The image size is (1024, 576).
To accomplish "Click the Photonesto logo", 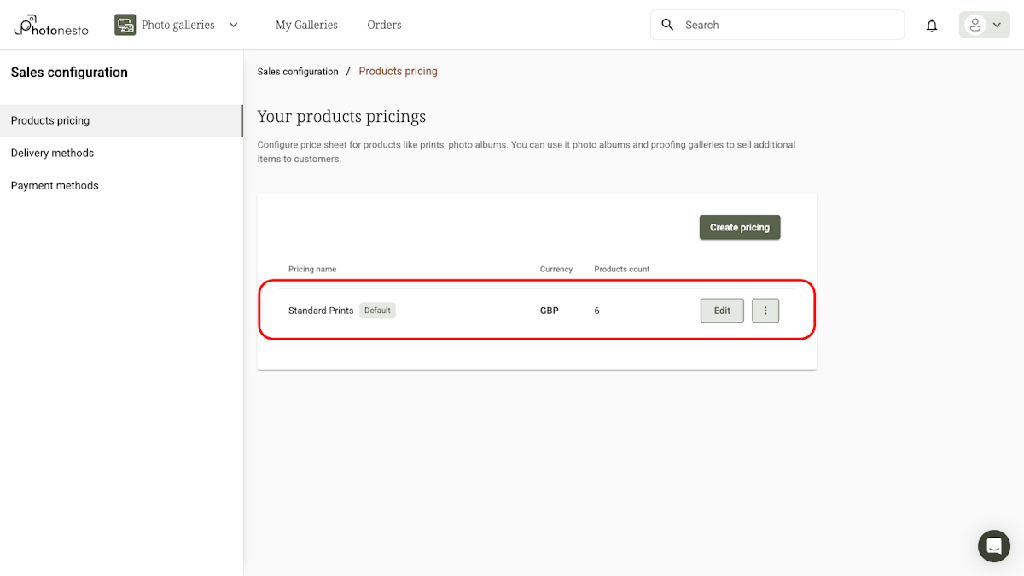I will [50, 25].
